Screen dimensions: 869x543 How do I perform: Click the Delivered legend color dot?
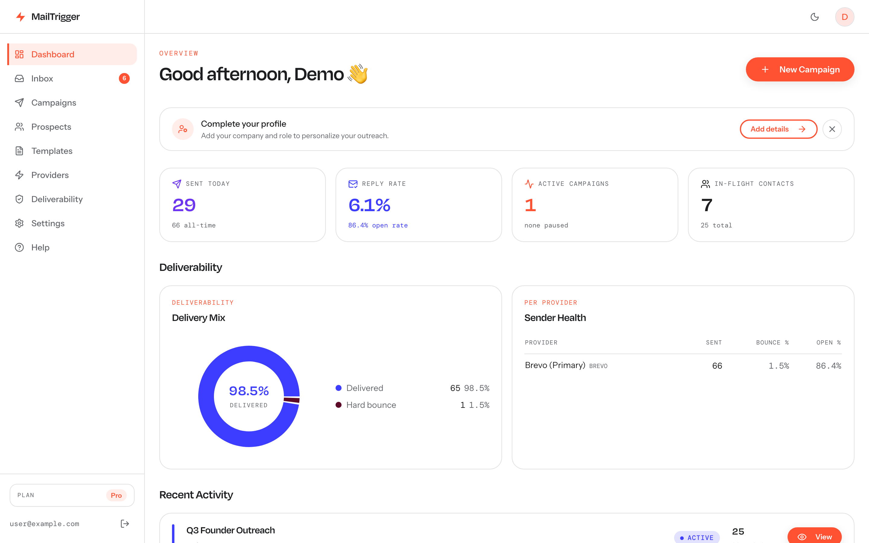338,388
